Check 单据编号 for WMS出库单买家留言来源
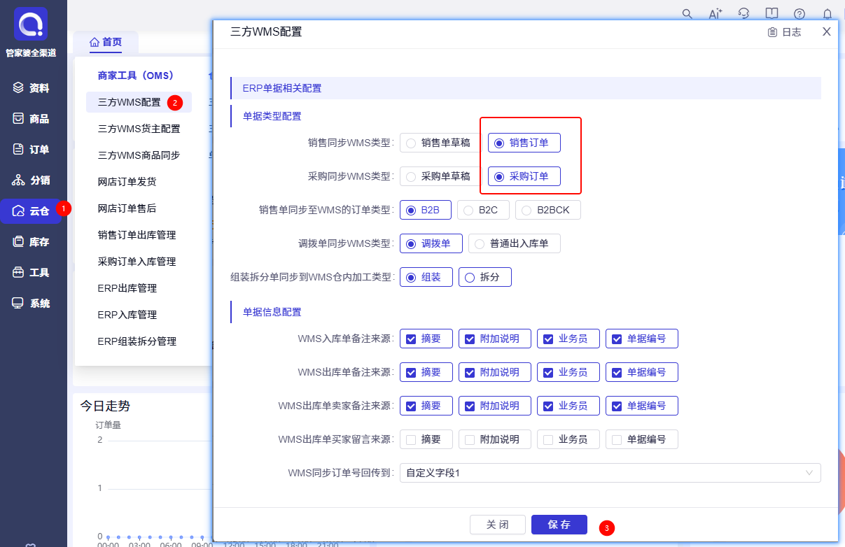 (x=642, y=439)
